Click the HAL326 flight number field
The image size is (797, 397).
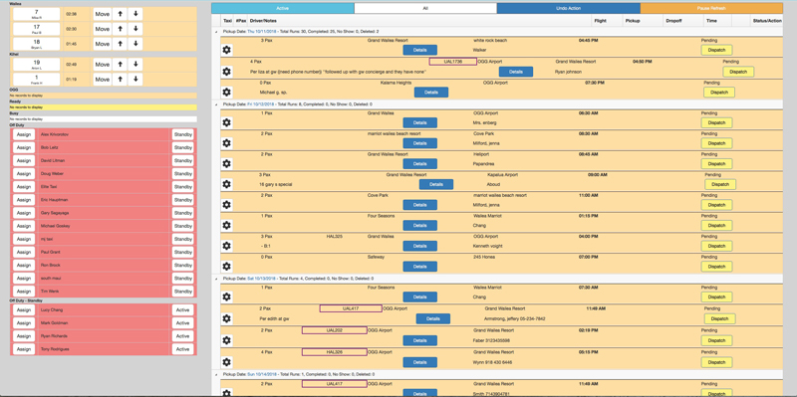[335, 352]
